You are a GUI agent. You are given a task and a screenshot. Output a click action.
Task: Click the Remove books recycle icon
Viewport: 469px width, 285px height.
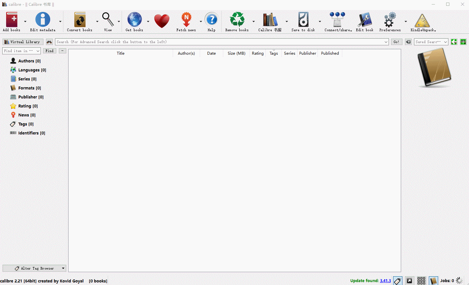tap(237, 20)
